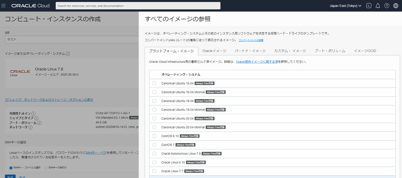The height and width of the screenshot is (178, 402).
Task: Check Canonical Ubuntu 20.04 Minimal checkbox
Action: pos(154,127)
